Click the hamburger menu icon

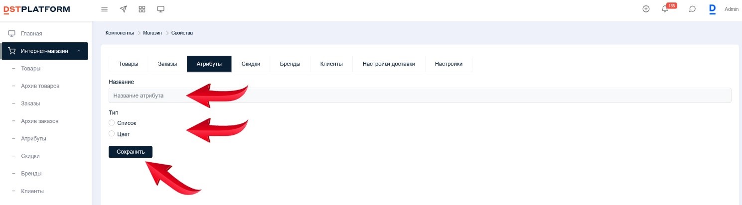click(x=104, y=9)
